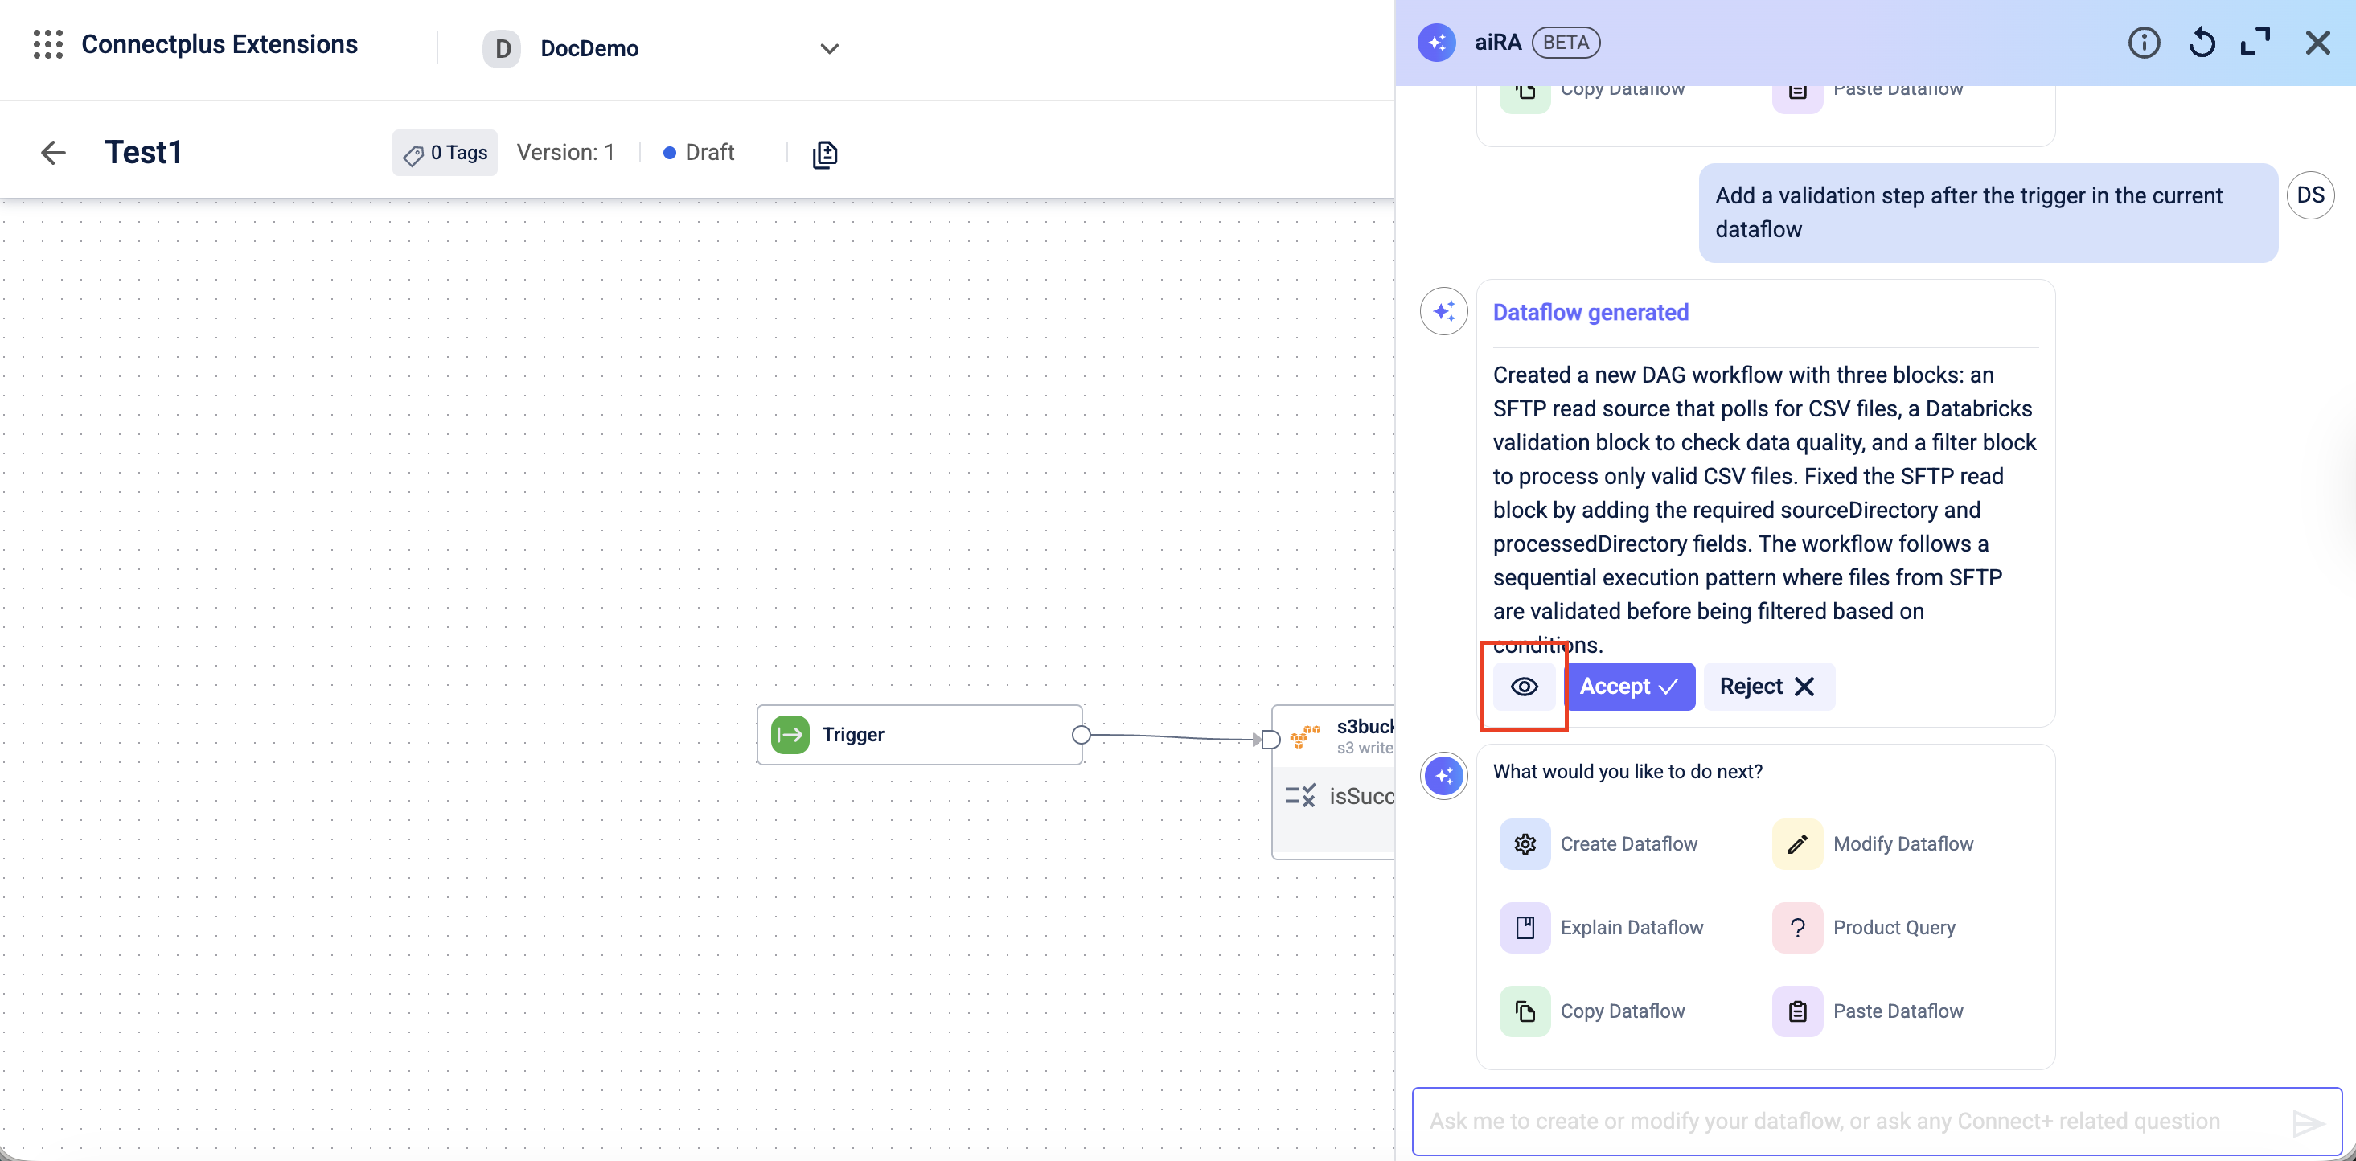Screen dimensions: 2356x1161
Task: Select the Modify Dataflow option
Action: (x=1902, y=843)
